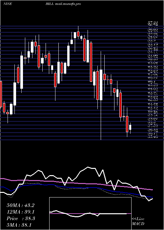Click the 43.97 price axis label
The width and height of the screenshot is (164, 230).
(153, 93)
